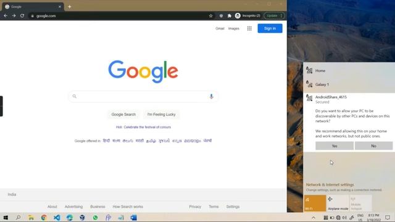Image resolution: width=395 pixels, height=222 pixels.
Task: Switch Google to Punjabi language link
Action: click(207, 141)
